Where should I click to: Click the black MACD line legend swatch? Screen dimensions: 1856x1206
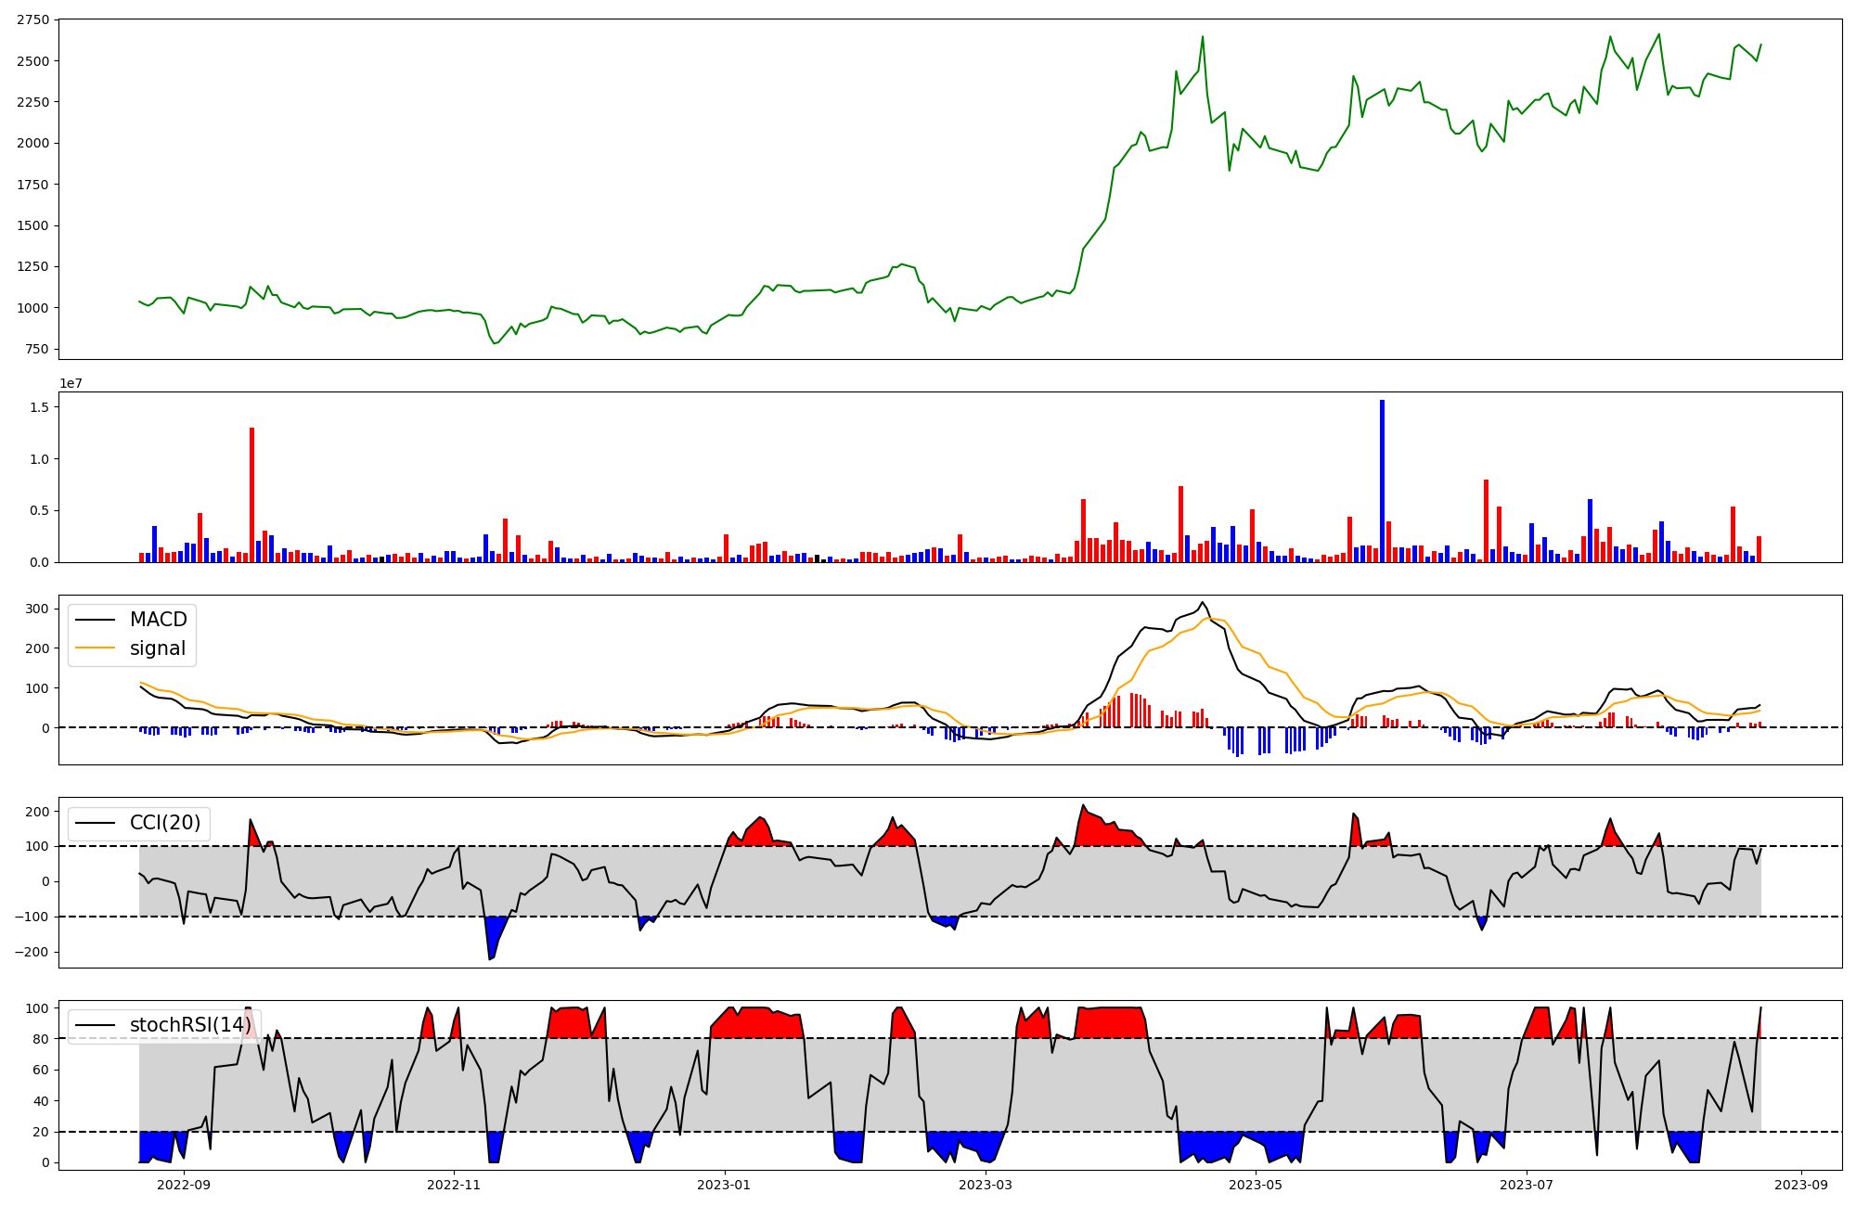[95, 620]
